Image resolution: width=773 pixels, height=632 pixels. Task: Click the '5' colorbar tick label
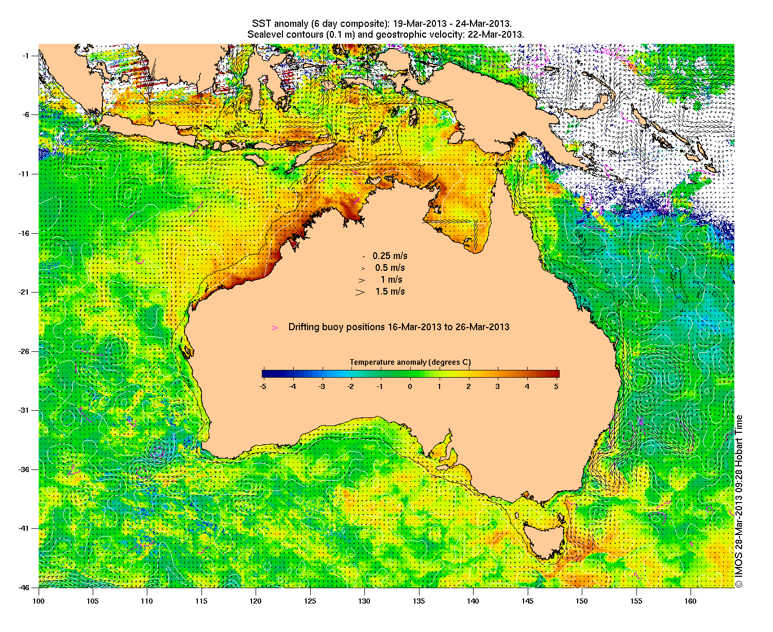tap(557, 386)
